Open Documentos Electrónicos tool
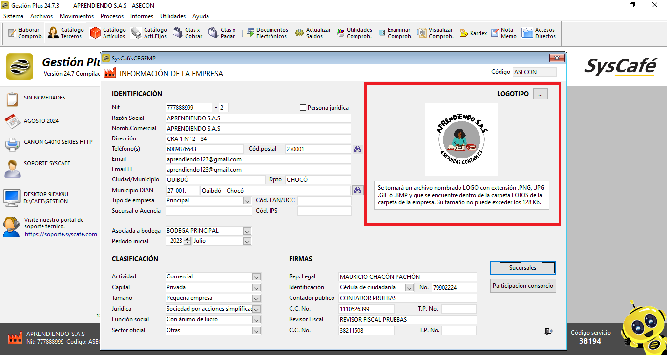The height and width of the screenshot is (355, 667). click(x=265, y=33)
